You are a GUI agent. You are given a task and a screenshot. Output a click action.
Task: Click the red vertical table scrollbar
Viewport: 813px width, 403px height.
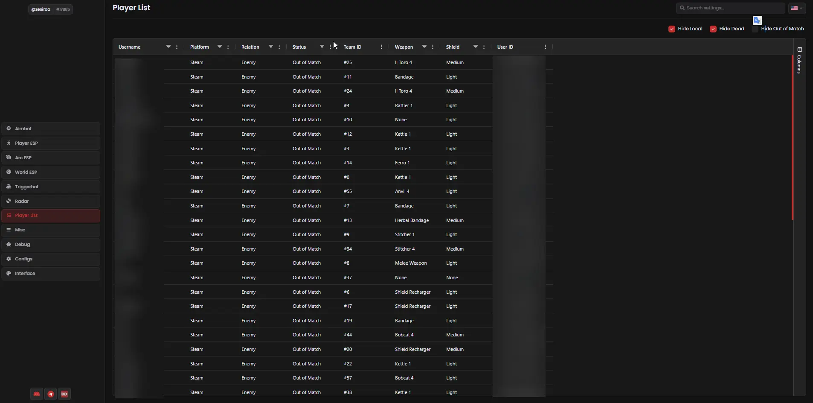792,137
